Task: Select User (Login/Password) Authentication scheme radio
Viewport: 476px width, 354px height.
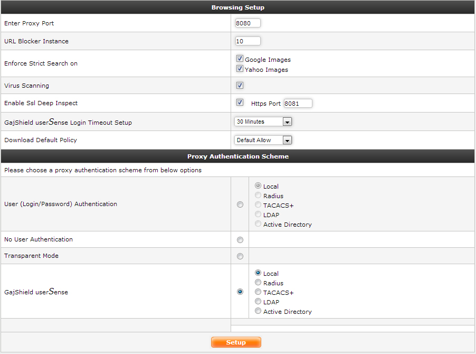Action: [240, 204]
